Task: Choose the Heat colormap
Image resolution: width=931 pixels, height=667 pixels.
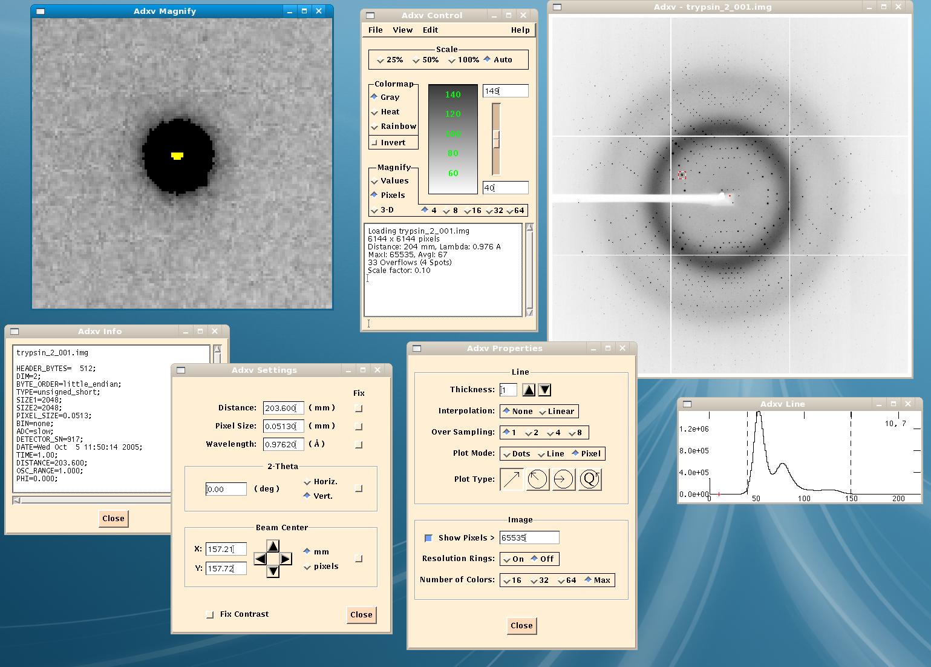Action: [385, 112]
